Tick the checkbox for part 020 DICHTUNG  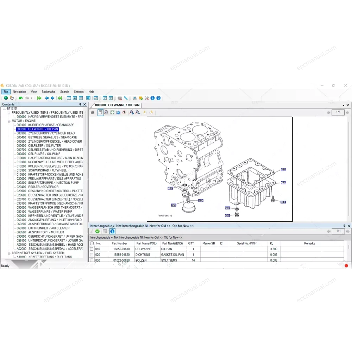92,255
